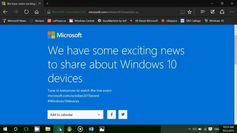Image resolution: width=237 pixels, height=133 pixels.
Task: Share the event on Facebook
Action: [x=111, y=115]
